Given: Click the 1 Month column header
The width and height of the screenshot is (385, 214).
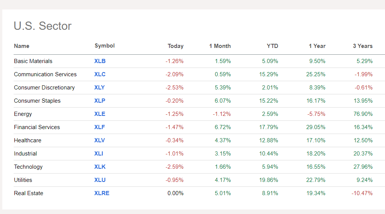Looking at the screenshot, I should pos(220,46).
